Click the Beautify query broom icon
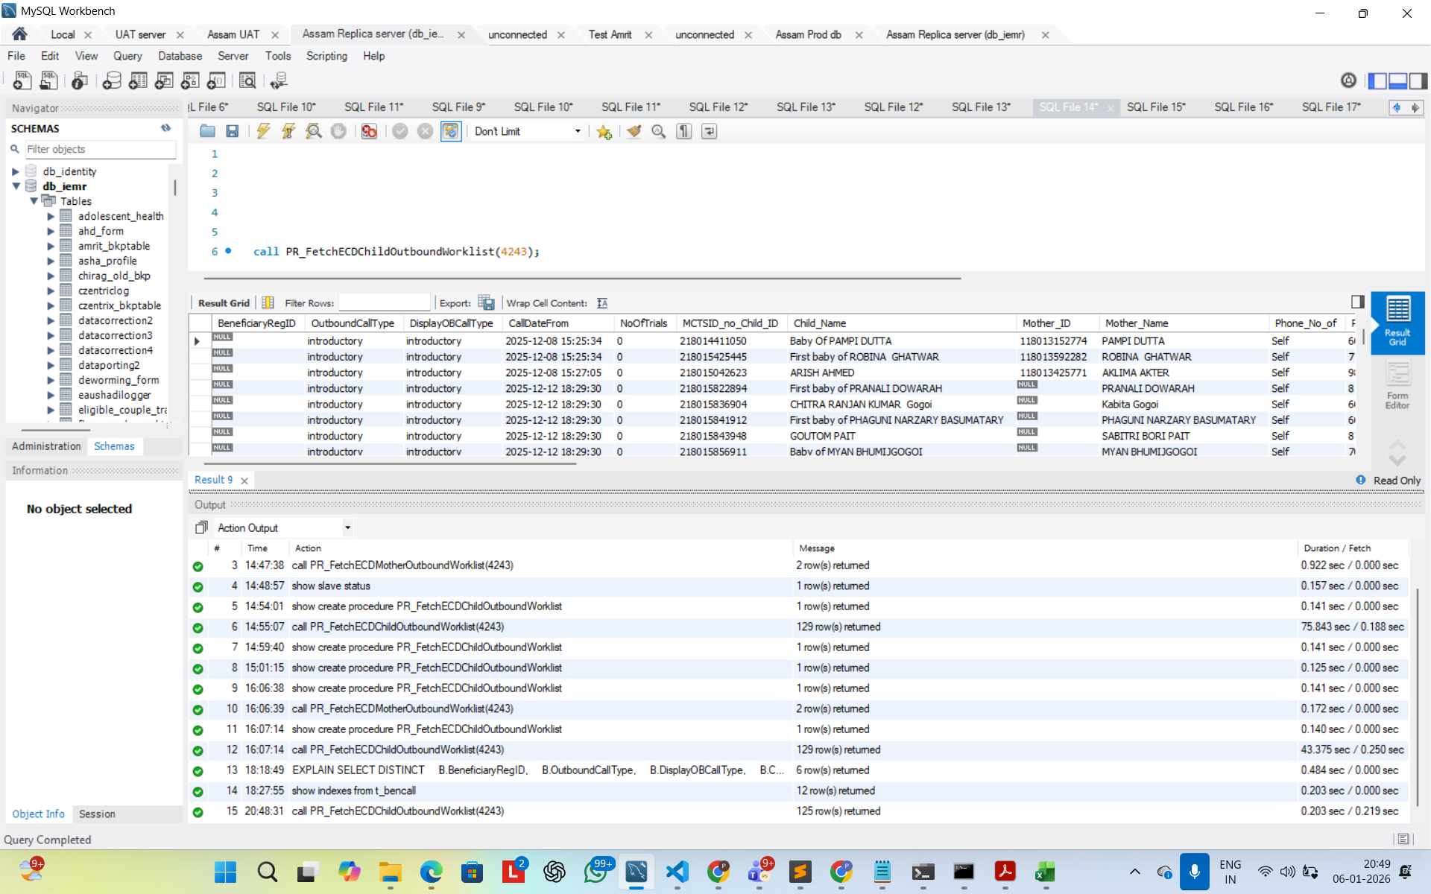 (634, 131)
